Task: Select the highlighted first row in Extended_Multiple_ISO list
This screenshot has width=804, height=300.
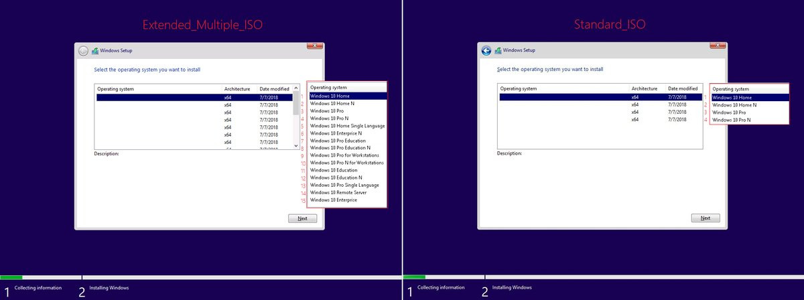Action: [194, 97]
